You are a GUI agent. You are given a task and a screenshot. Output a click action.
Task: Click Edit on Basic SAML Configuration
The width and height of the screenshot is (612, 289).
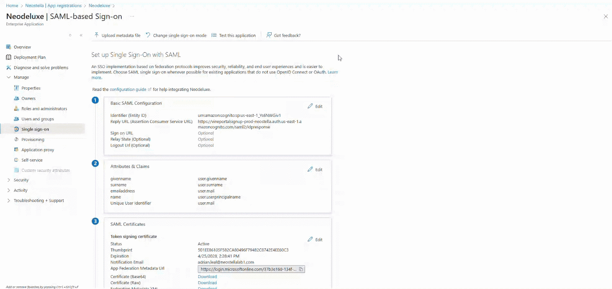pyautogui.click(x=315, y=106)
